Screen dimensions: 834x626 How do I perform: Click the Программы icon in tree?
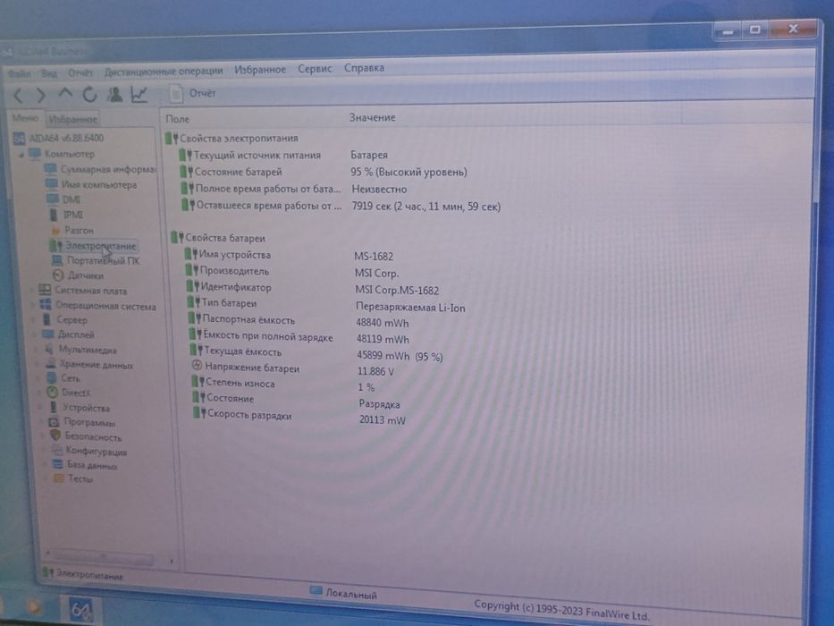click(x=54, y=422)
